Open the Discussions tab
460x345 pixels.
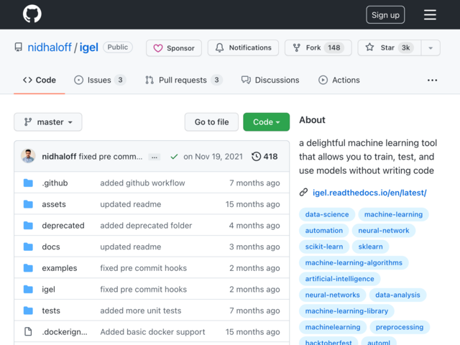point(270,80)
